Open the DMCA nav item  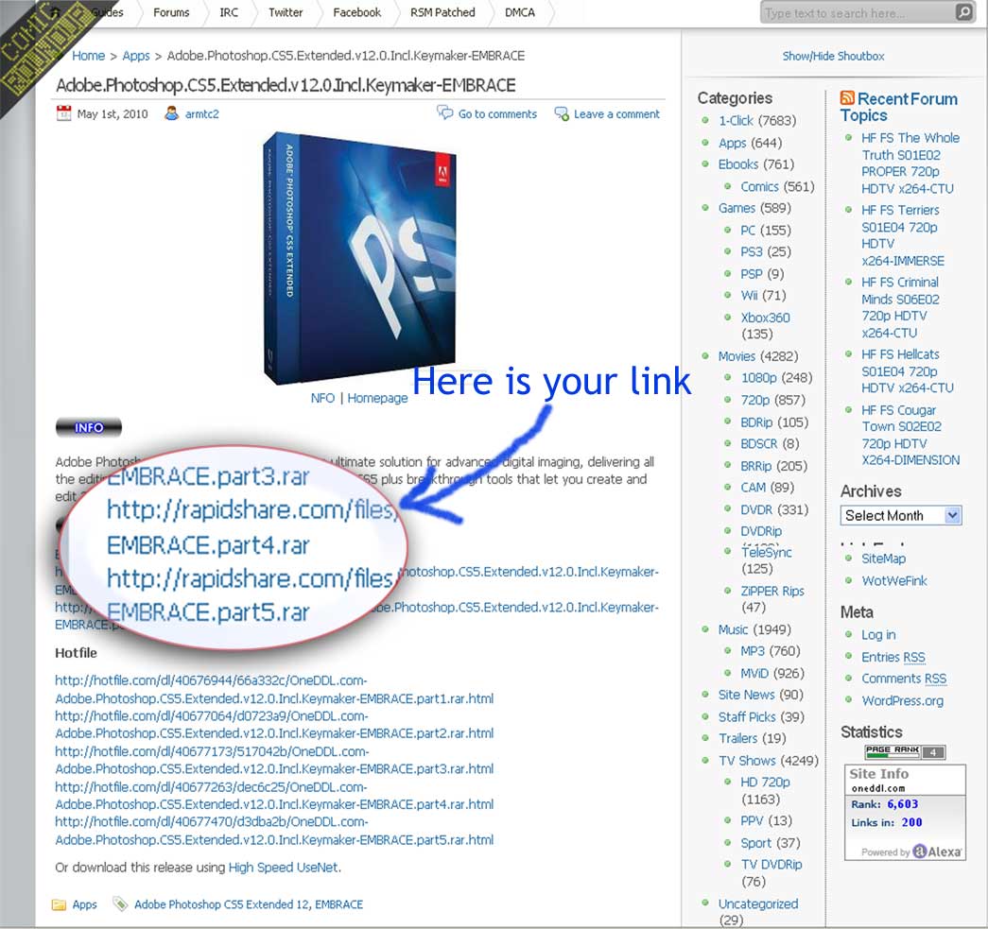coord(520,12)
